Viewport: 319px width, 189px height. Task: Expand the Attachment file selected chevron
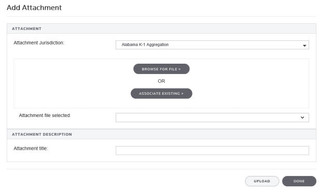tap(302, 118)
